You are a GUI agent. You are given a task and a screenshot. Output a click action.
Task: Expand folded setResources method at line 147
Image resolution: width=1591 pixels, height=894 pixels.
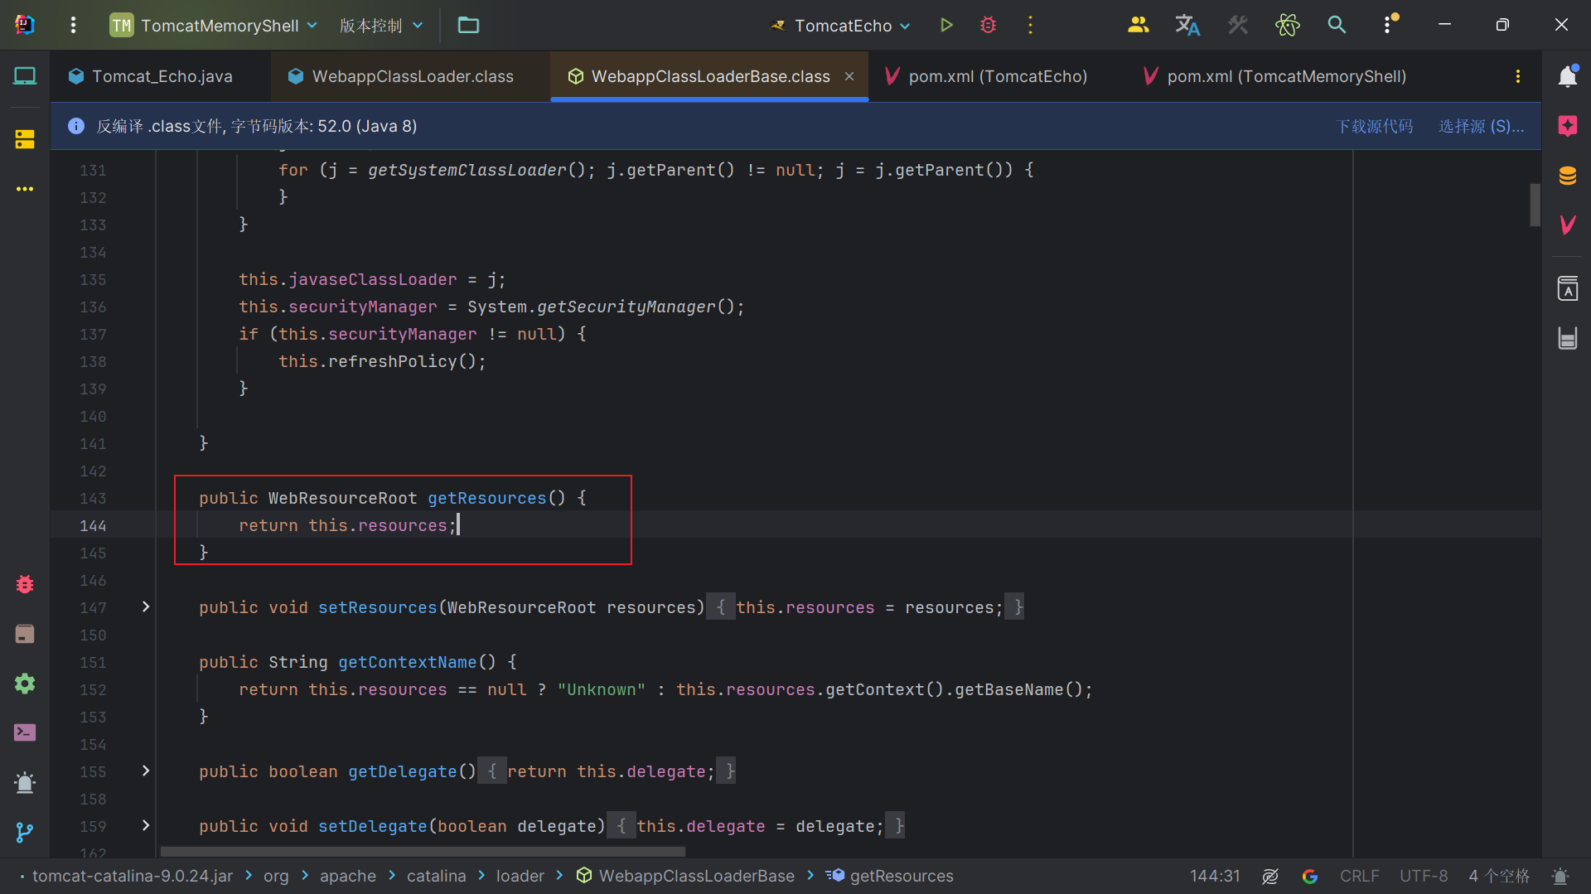[146, 607]
